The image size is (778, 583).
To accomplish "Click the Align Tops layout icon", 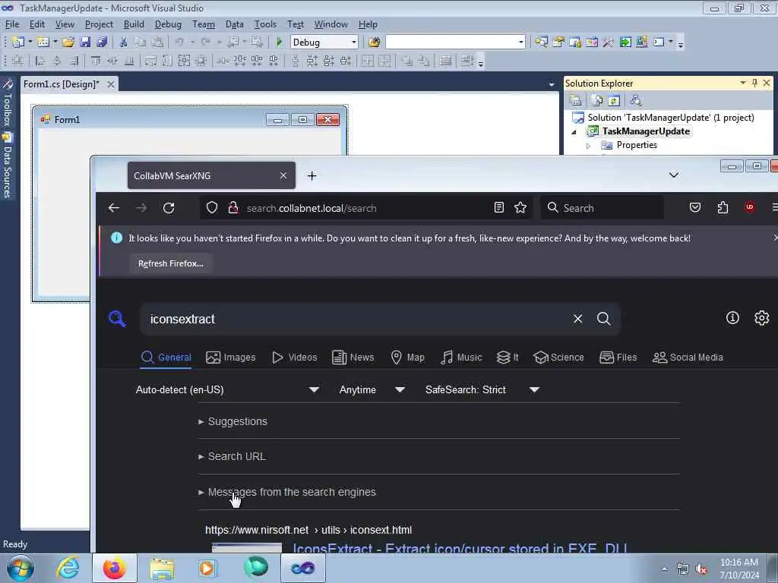I will [x=95, y=61].
